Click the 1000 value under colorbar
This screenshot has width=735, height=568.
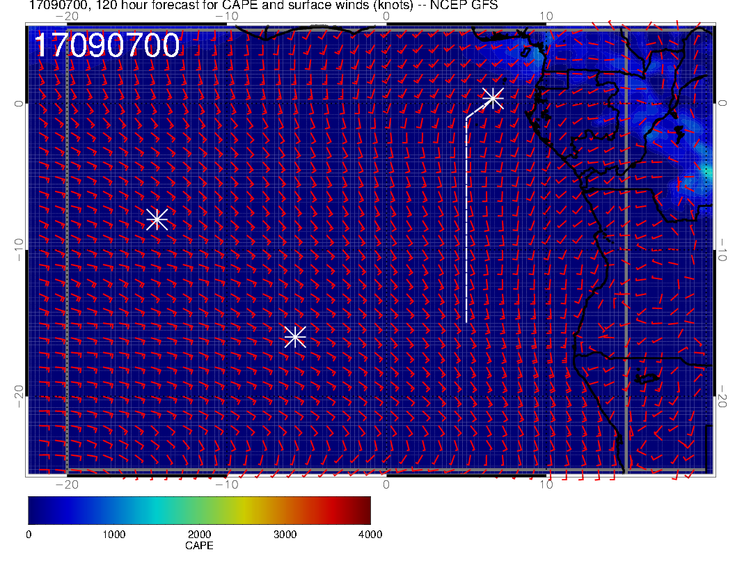click(x=114, y=535)
